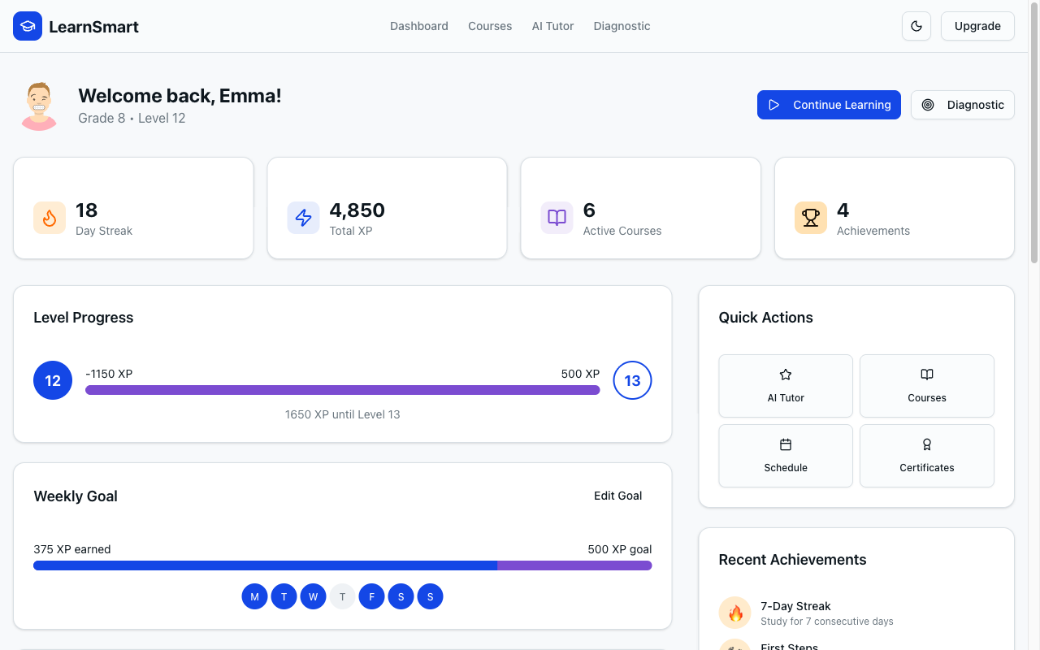The width and height of the screenshot is (1040, 650).
Task: Open Courses tile in Quick Actions
Action: pyautogui.click(x=926, y=386)
